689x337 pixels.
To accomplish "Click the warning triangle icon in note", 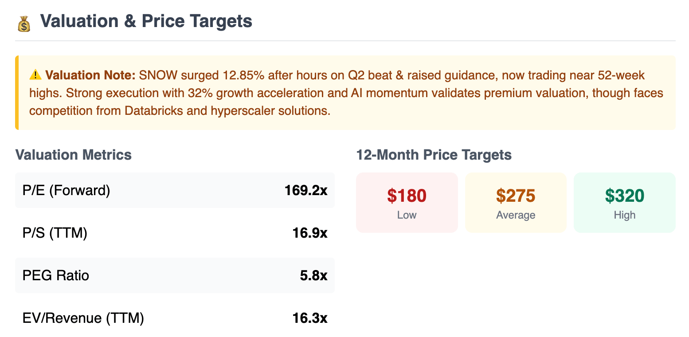I will click(x=35, y=75).
